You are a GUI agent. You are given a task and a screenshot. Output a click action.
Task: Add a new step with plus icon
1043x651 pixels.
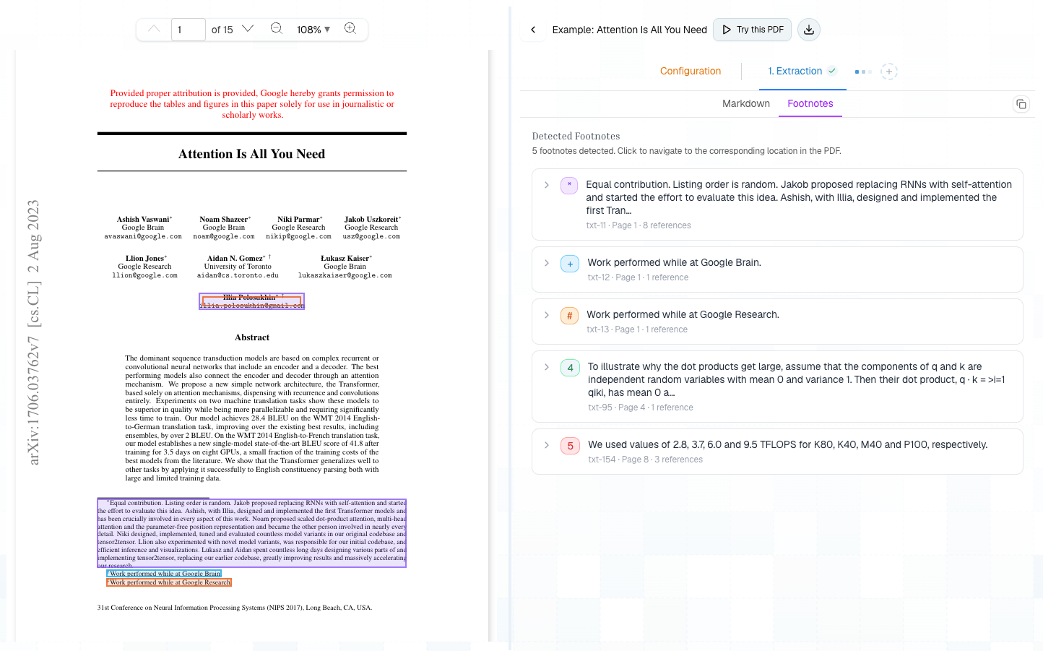click(889, 72)
